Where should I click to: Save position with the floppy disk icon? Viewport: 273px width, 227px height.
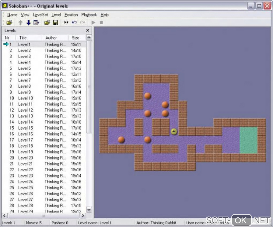[55, 22]
